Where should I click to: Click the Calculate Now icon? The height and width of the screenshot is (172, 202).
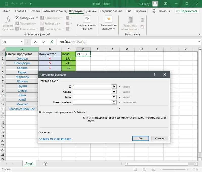click(x=142, y=20)
